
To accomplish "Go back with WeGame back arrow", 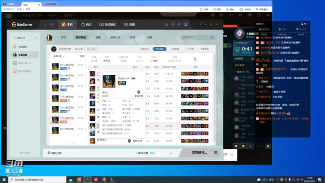I will point(45,24).
